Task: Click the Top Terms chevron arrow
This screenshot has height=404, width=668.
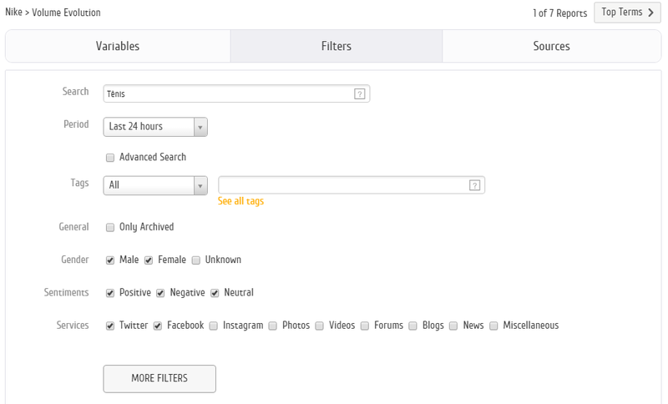Action: click(x=650, y=13)
